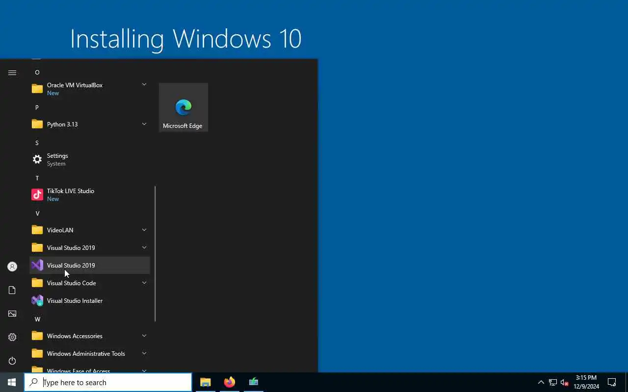Open Pictures from Start sidebar
This screenshot has height=392, width=628.
click(x=12, y=314)
